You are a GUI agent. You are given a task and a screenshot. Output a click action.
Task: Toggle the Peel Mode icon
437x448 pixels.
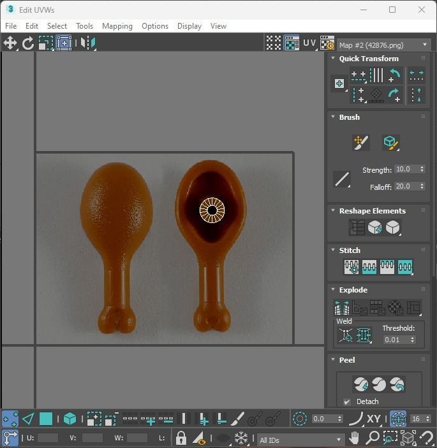379,384
